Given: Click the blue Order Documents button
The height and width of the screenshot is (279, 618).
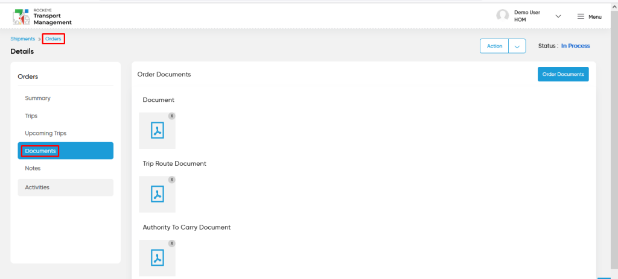Looking at the screenshot, I should (x=563, y=74).
